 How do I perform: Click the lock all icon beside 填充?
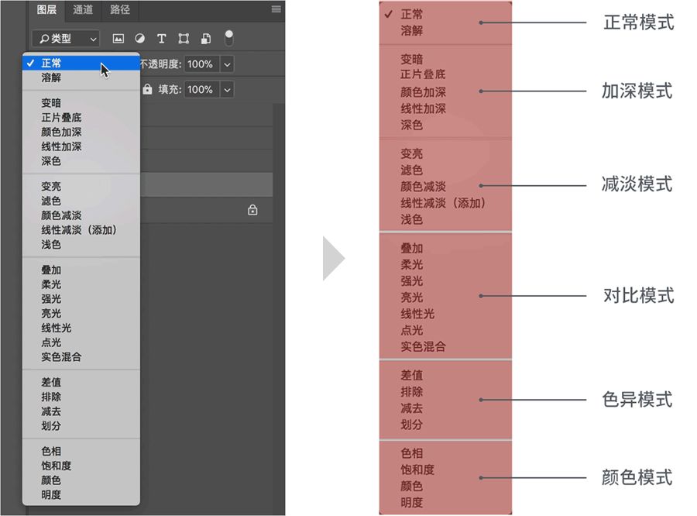point(147,90)
